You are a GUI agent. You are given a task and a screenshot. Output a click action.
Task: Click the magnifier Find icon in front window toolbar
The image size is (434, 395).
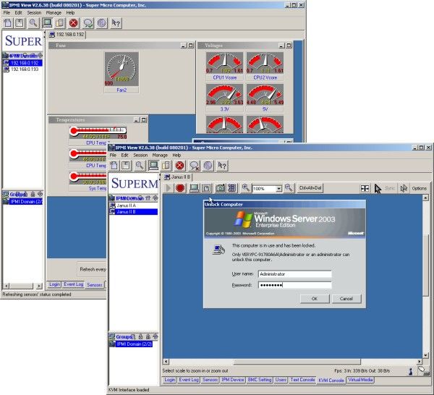tap(140, 166)
